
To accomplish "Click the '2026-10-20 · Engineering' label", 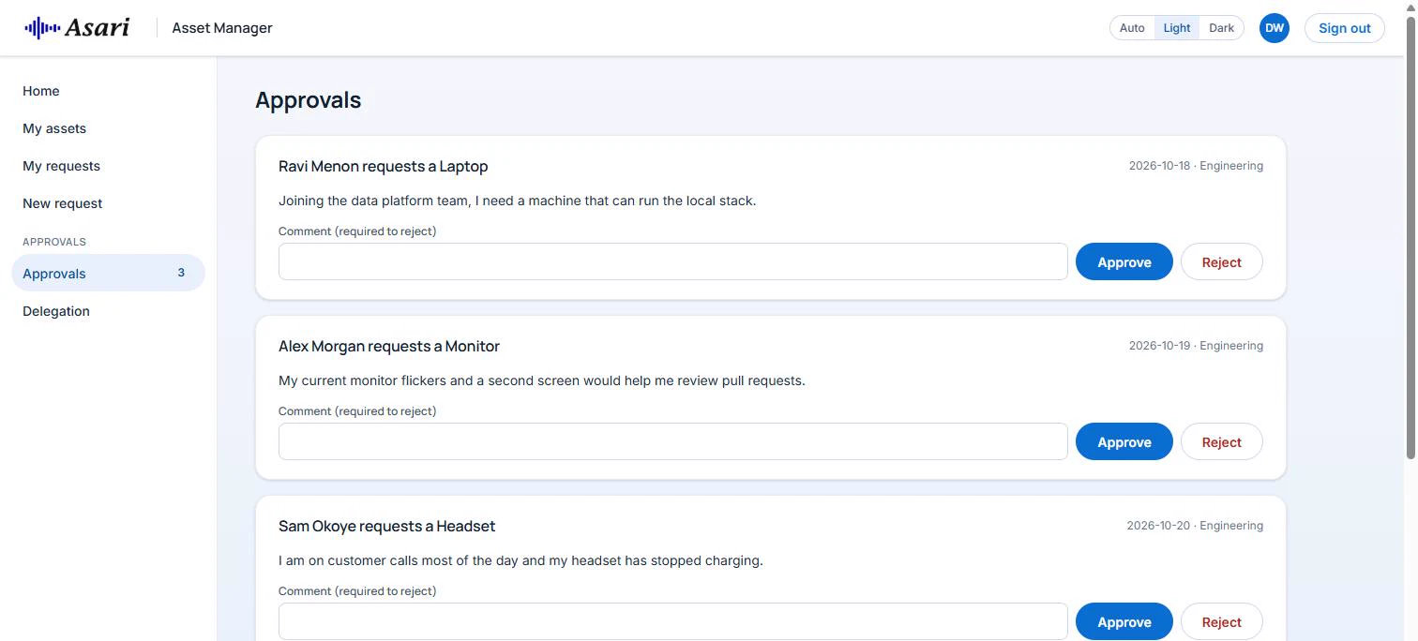I will pos(1195,526).
